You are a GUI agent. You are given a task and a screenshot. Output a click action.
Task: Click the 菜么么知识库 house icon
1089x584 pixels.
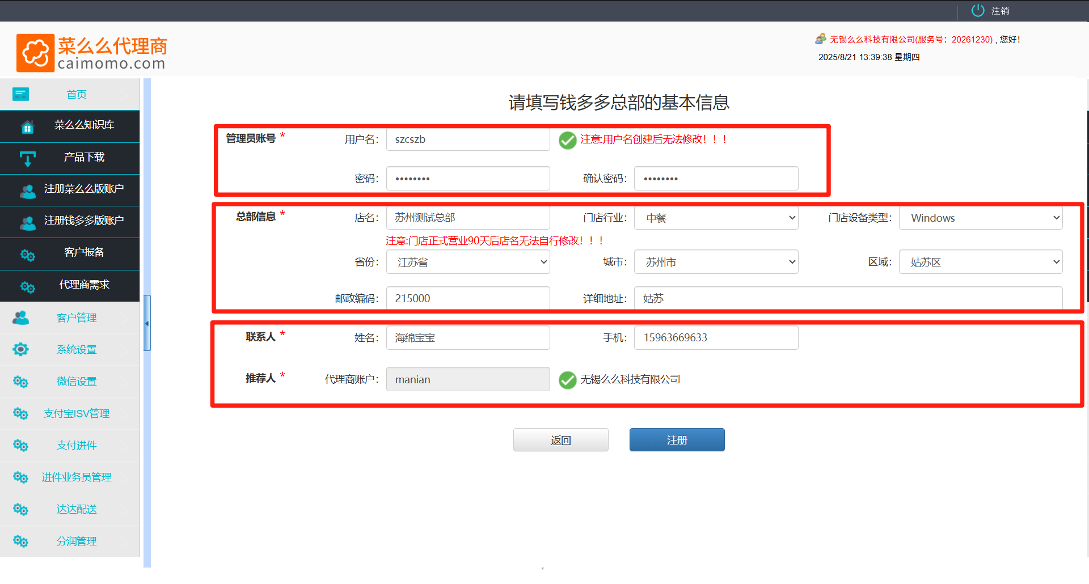(27, 126)
